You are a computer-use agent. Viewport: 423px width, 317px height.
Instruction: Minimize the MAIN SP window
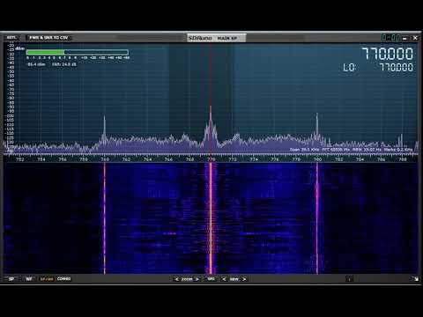point(405,38)
